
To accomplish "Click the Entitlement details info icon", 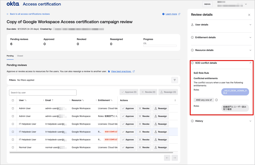I will tap(192, 37).
